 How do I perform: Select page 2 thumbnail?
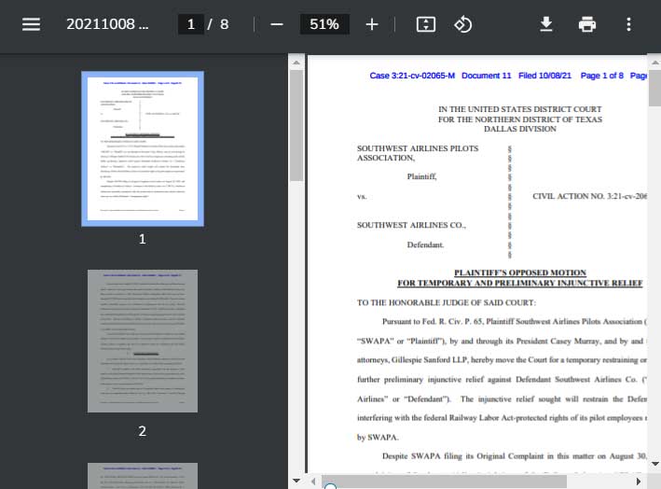click(x=143, y=341)
